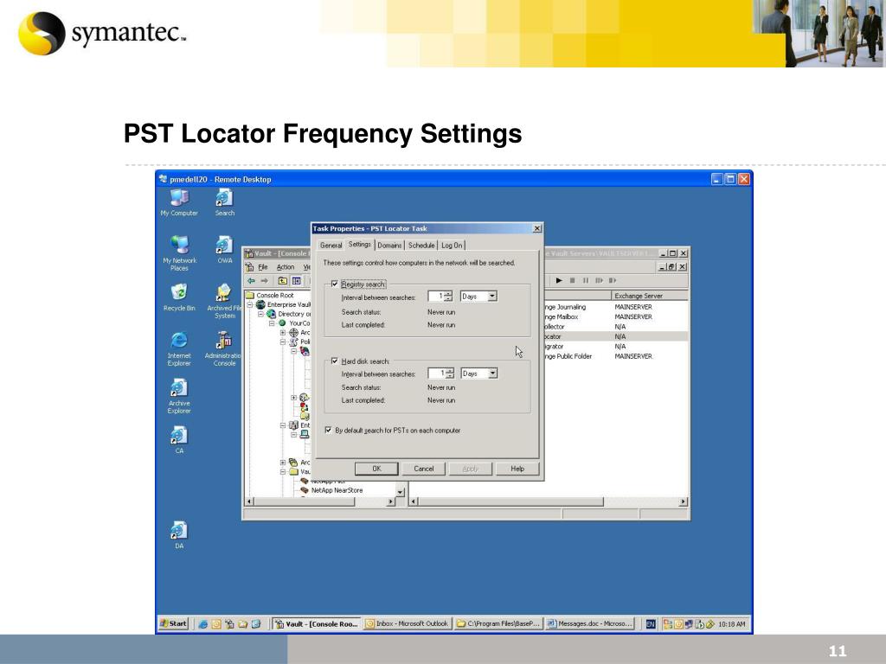886x664 pixels.
Task: Open File menu in Vault console
Action: 263,267
